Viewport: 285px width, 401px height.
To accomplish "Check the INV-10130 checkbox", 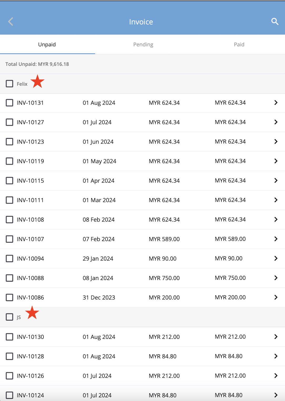I will [x=9, y=337].
